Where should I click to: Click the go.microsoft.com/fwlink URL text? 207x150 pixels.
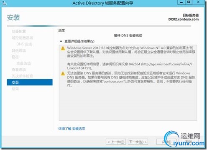[167, 64]
